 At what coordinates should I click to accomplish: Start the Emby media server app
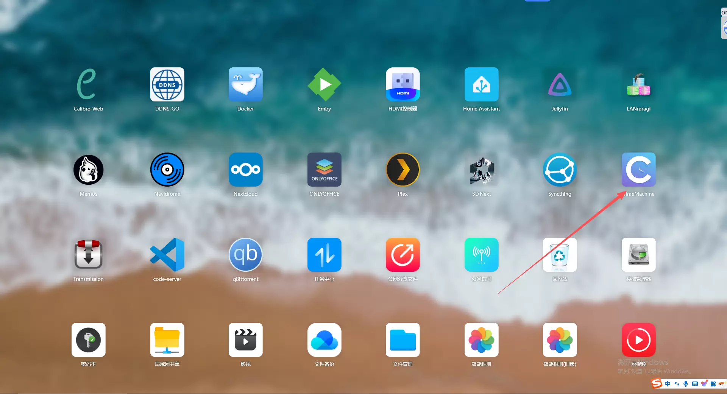pos(324,84)
